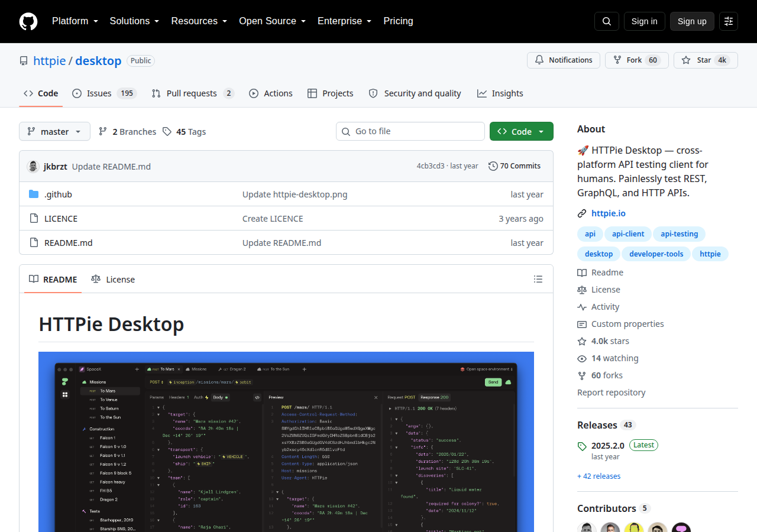757x532 pixels.
Task: Switch to the Insights tab
Action: (x=500, y=93)
